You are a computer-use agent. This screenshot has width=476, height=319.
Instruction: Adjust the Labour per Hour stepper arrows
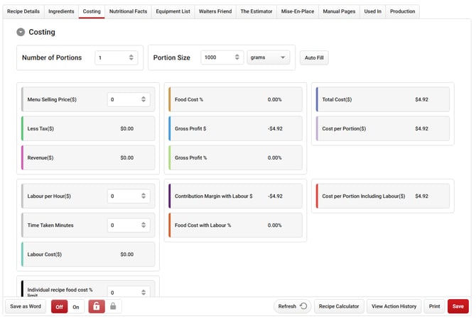tap(144, 196)
